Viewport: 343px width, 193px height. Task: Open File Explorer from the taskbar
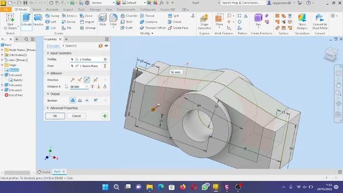(150, 187)
